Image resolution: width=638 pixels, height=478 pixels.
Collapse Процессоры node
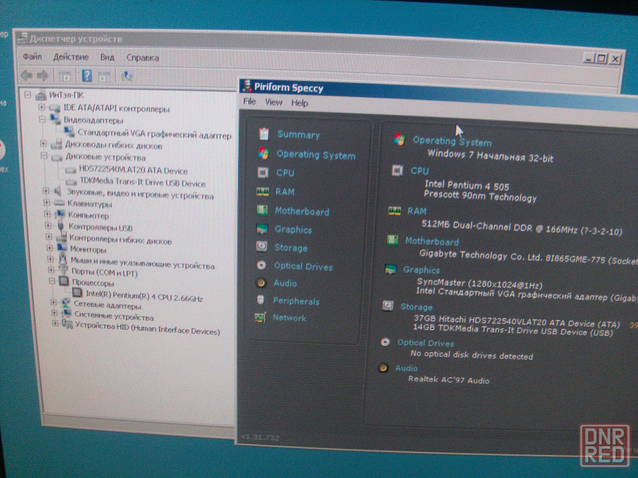52,280
